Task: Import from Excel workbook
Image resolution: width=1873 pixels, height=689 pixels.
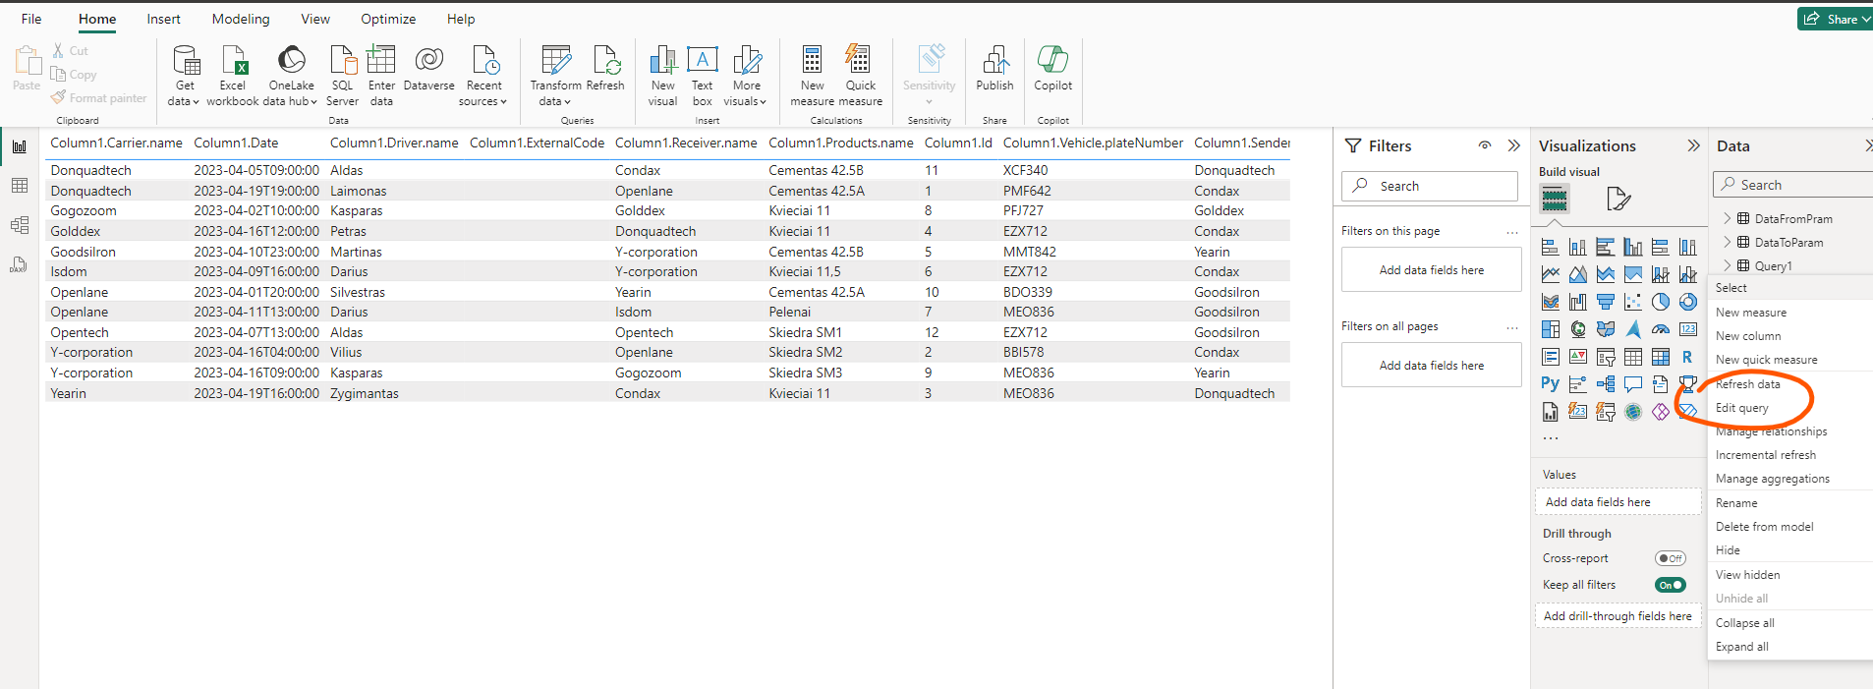Action: (x=233, y=75)
